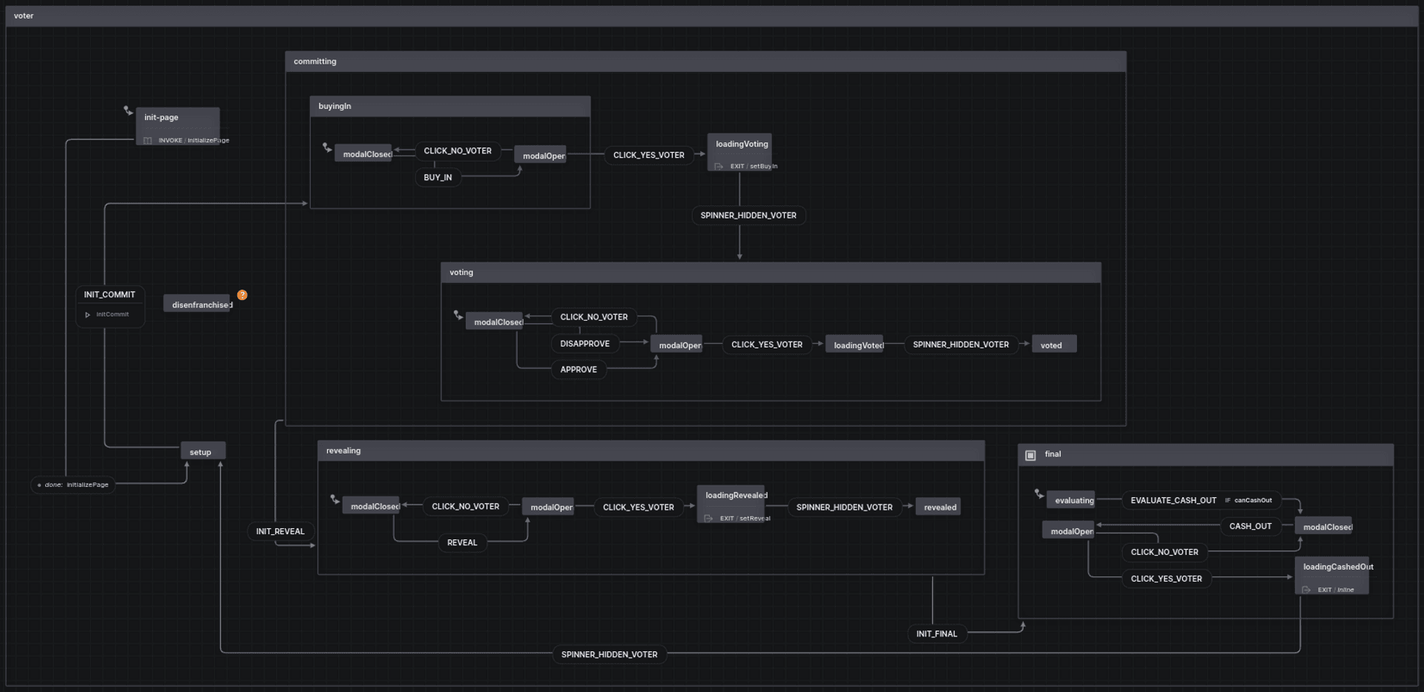Viewport: 1424px width, 692px height.
Task: Select the evaluating state node
Action: [x=1071, y=500]
